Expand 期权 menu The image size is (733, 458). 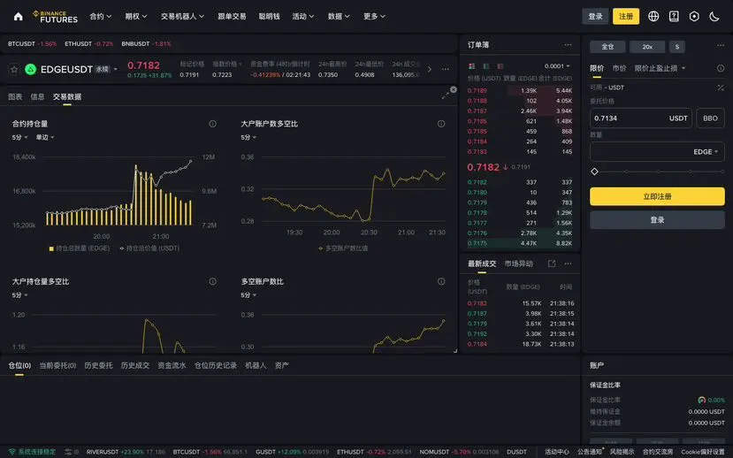click(x=136, y=16)
